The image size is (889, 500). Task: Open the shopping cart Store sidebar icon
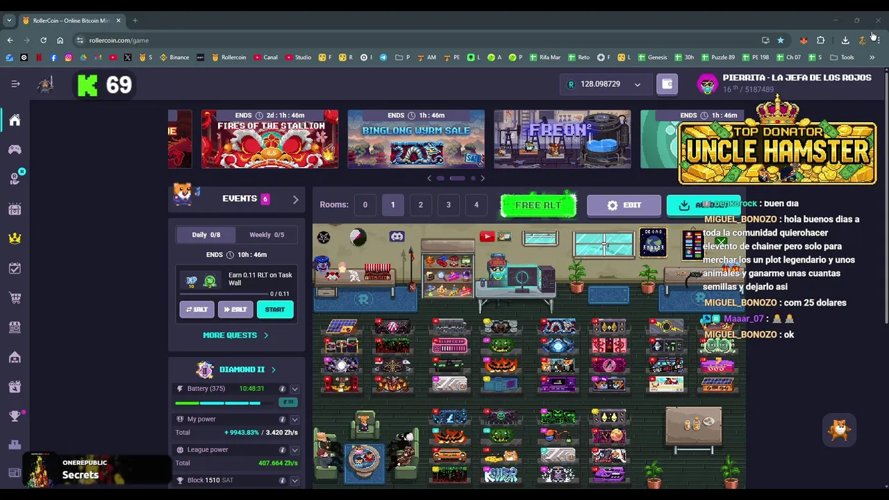[x=15, y=298]
